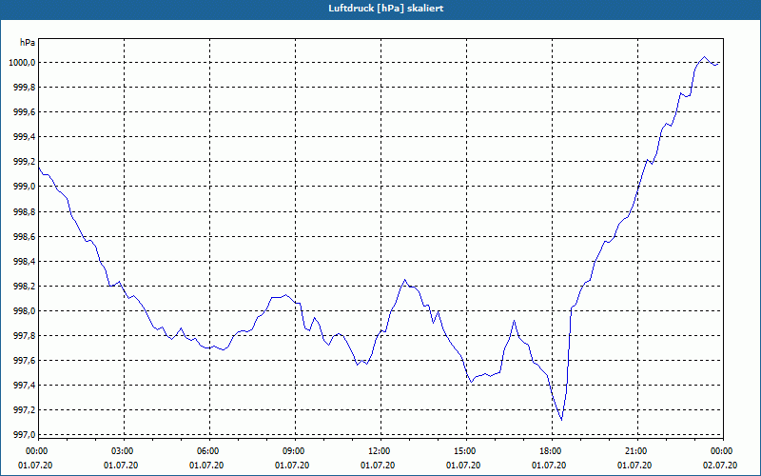The image size is (761, 476).
Task: Click the "21:00" time label
Action: 635,451
